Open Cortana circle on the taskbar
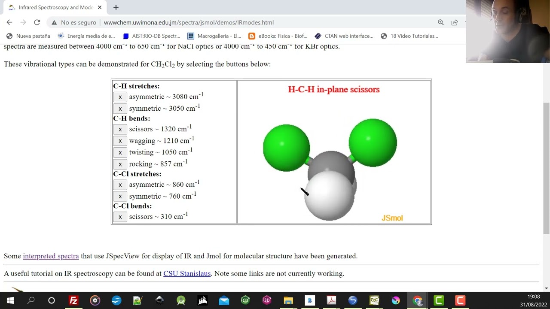550x309 pixels. pos(52,300)
